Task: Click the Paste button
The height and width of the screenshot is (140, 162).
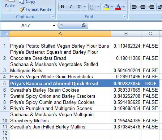Action: tap(10, 4)
